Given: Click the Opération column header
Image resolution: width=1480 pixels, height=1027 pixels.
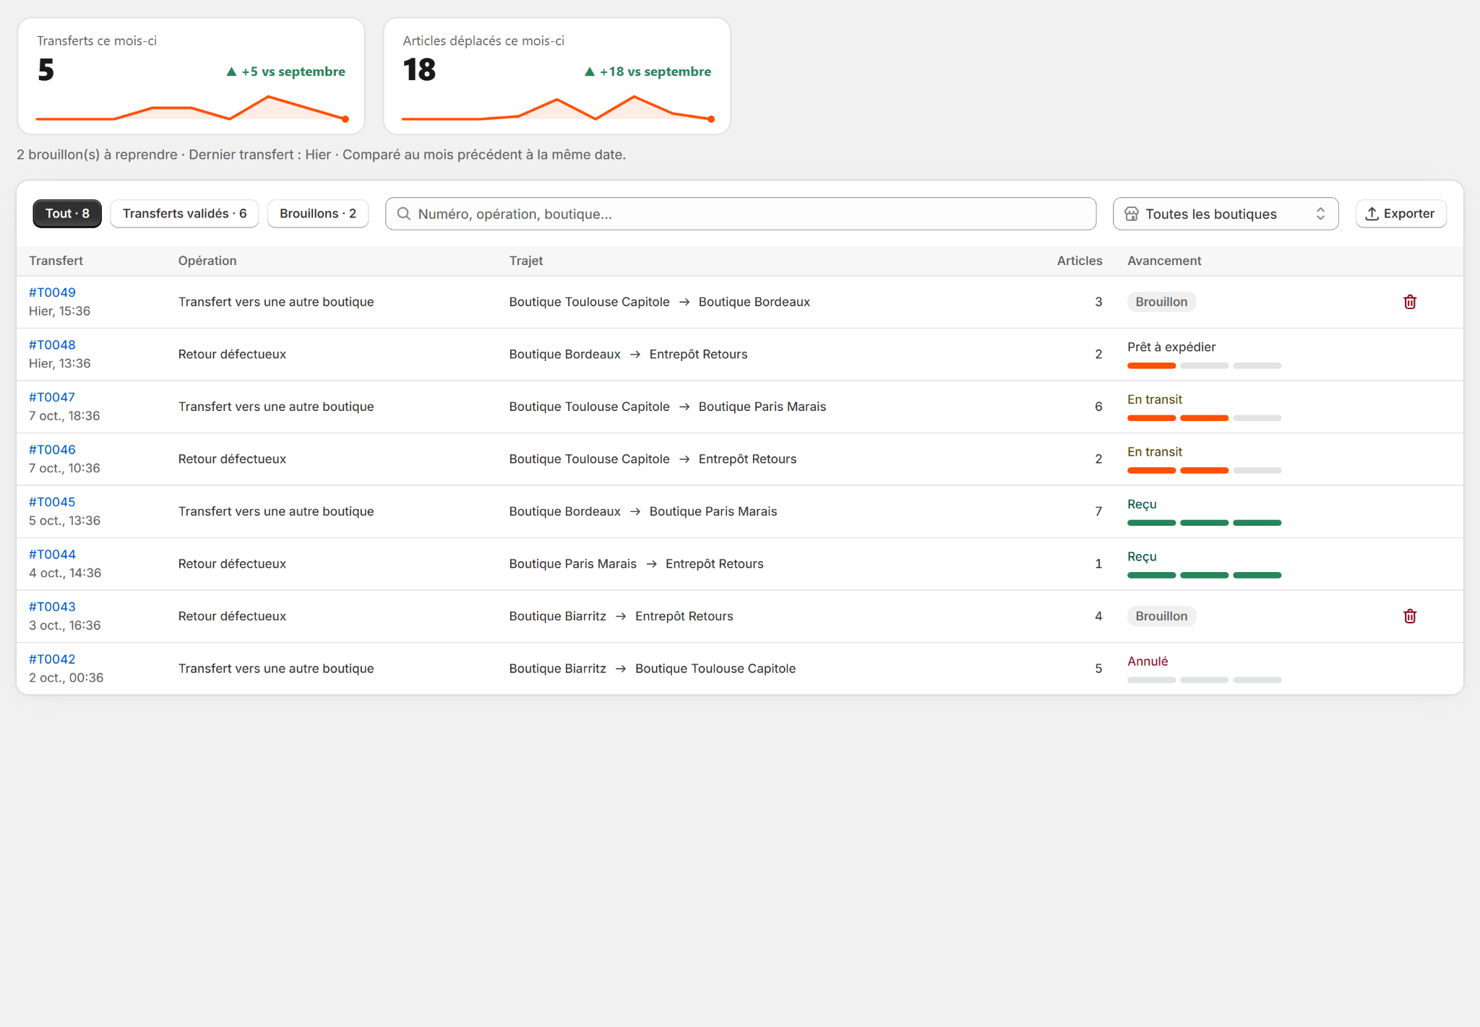Looking at the screenshot, I should coord(207,261).
